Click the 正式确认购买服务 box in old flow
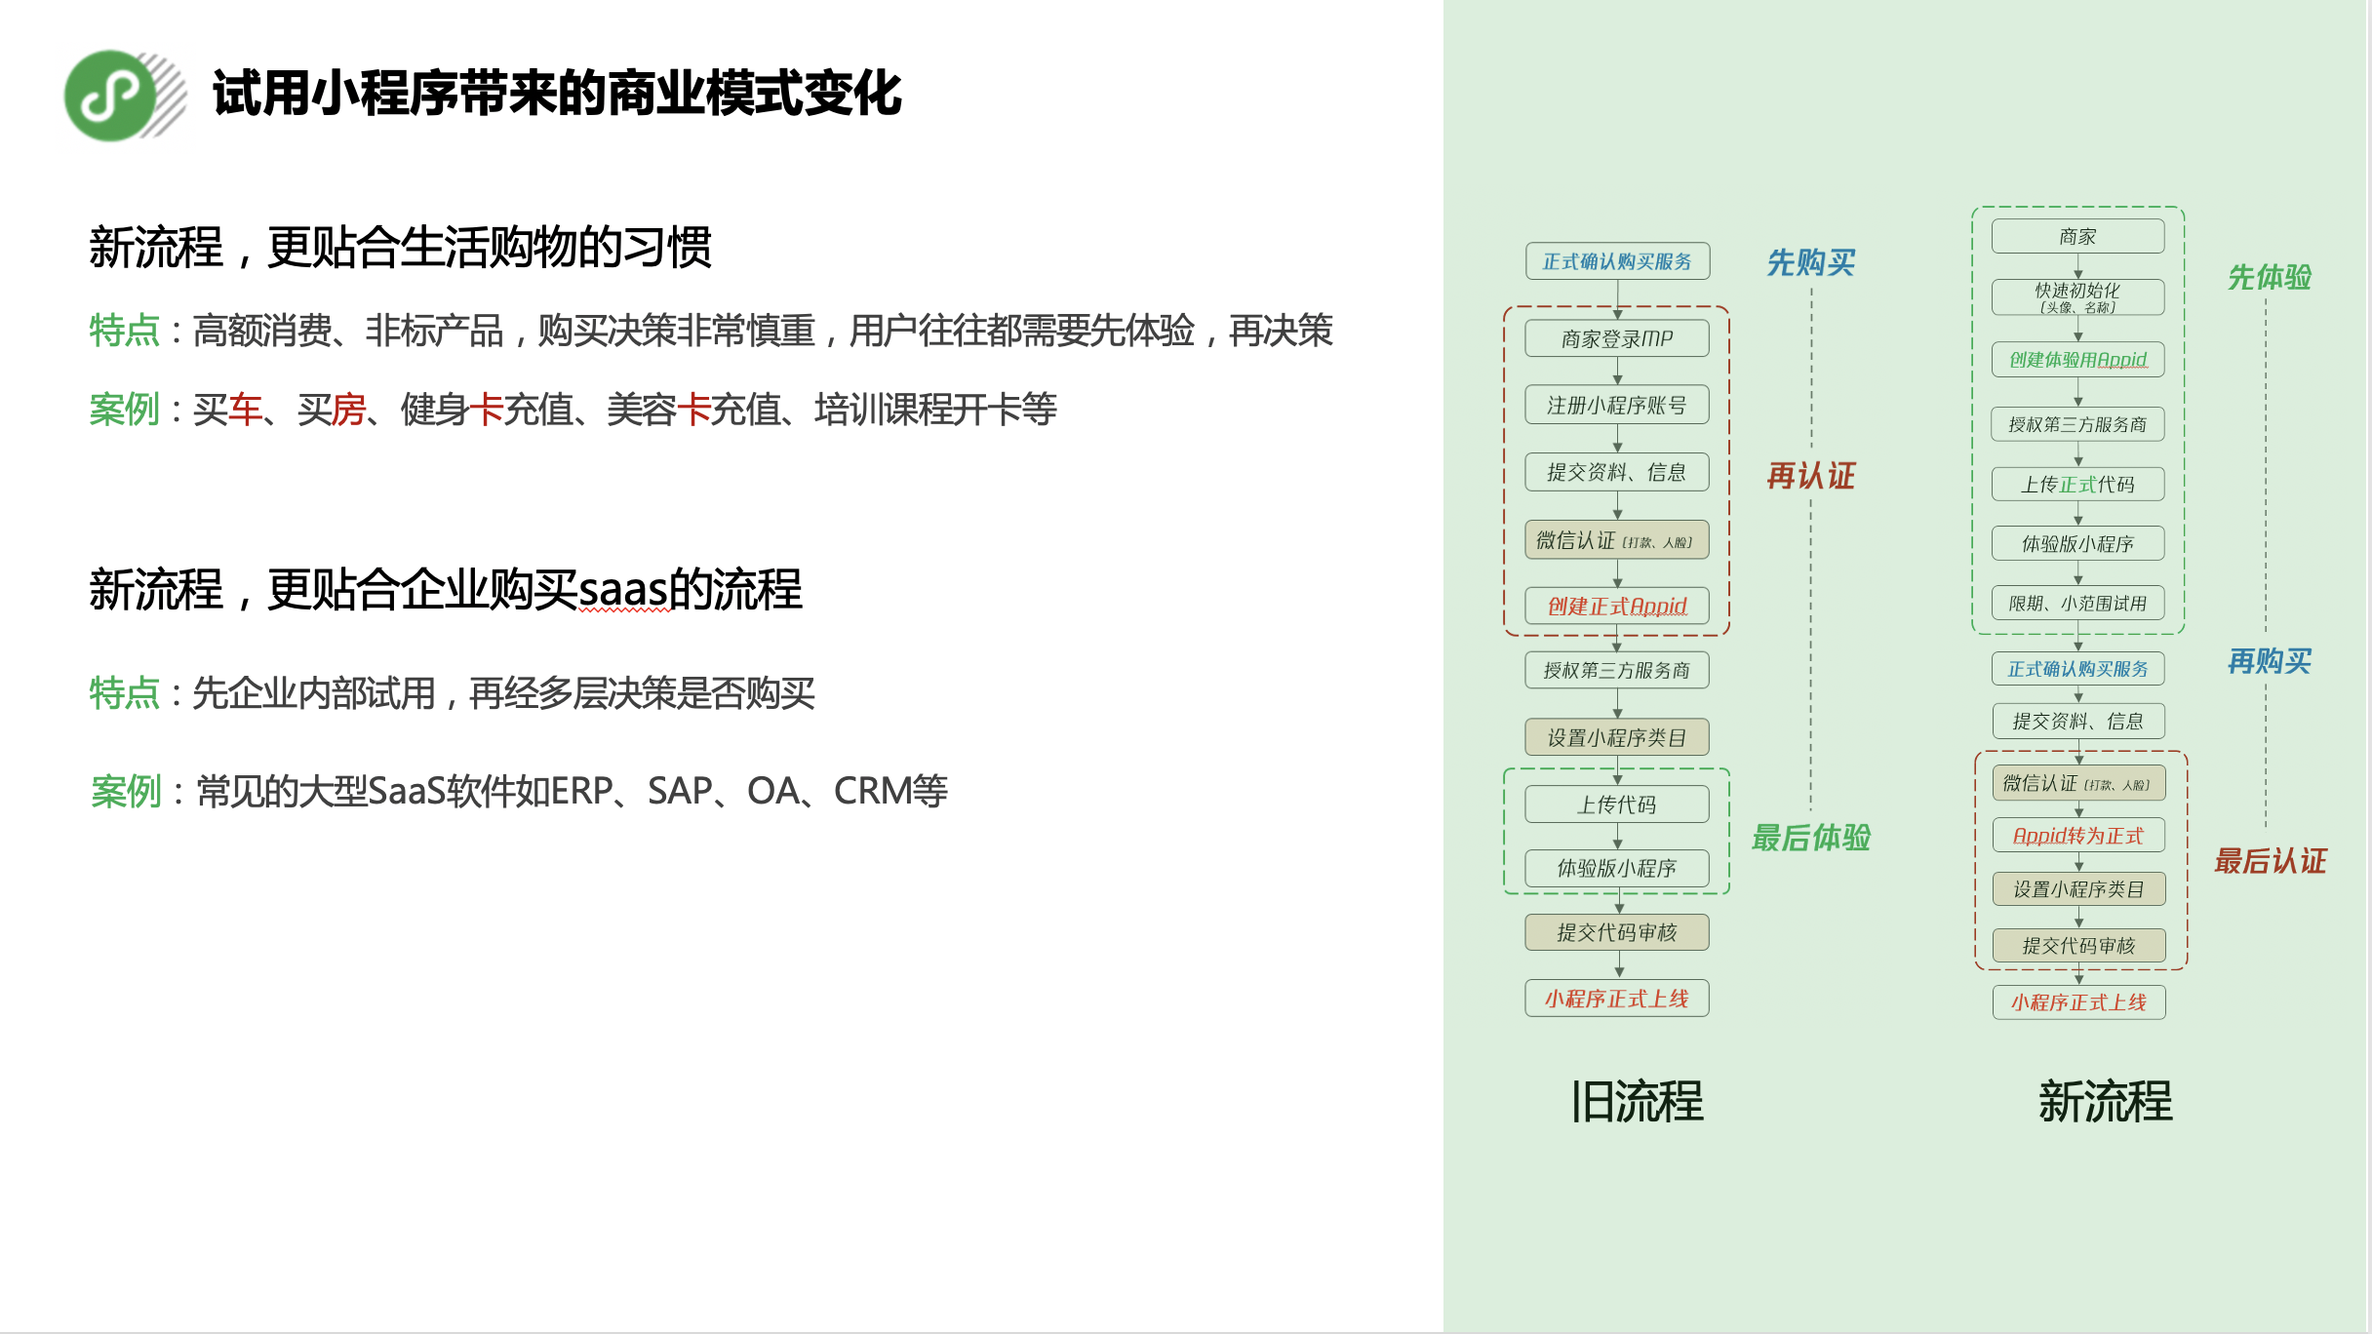Screen dimensions: 2372x1334 (x=1616, y=261)
